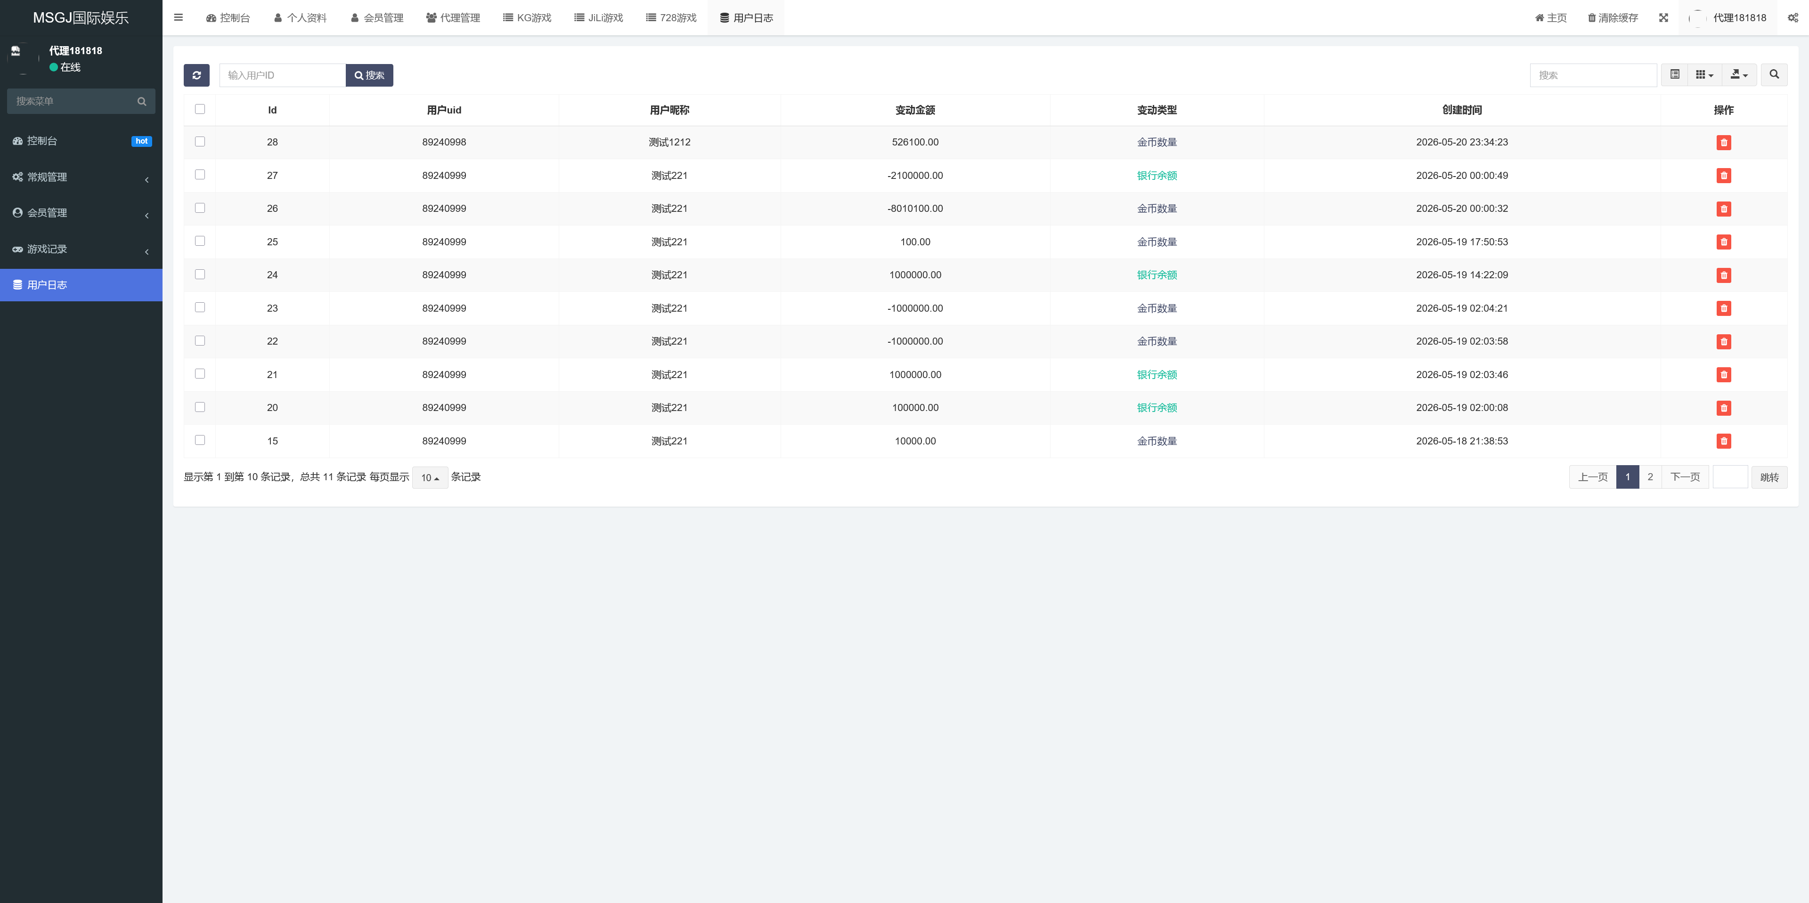
Task: Click the 跳转 jump button
Action: coord(1770,477)
